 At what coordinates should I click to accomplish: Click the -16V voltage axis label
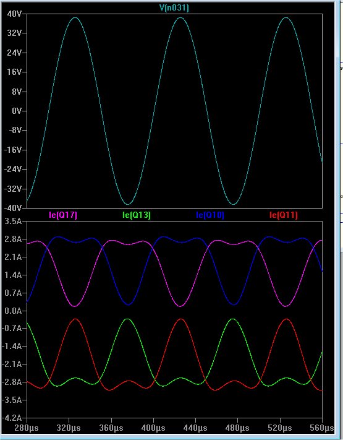click(x=13, y=150)
